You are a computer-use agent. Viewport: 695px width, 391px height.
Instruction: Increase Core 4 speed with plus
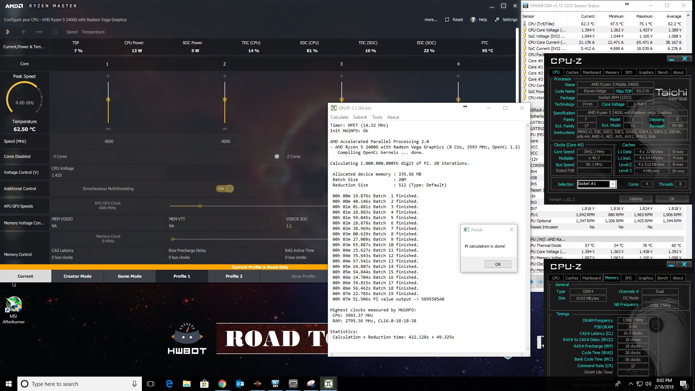[458, 76]
